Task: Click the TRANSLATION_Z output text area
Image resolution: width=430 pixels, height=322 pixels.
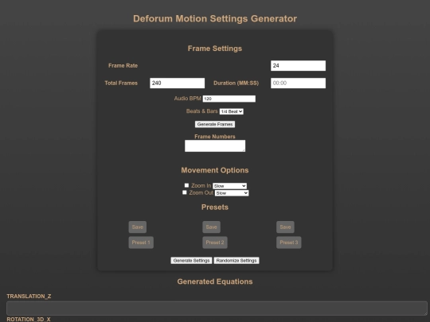Action: tap(217, 308)
